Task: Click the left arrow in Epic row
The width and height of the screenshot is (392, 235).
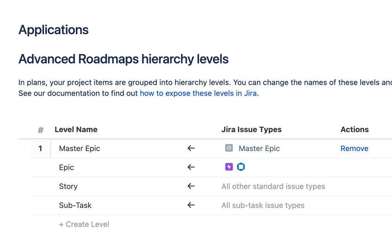Action: 191,167
